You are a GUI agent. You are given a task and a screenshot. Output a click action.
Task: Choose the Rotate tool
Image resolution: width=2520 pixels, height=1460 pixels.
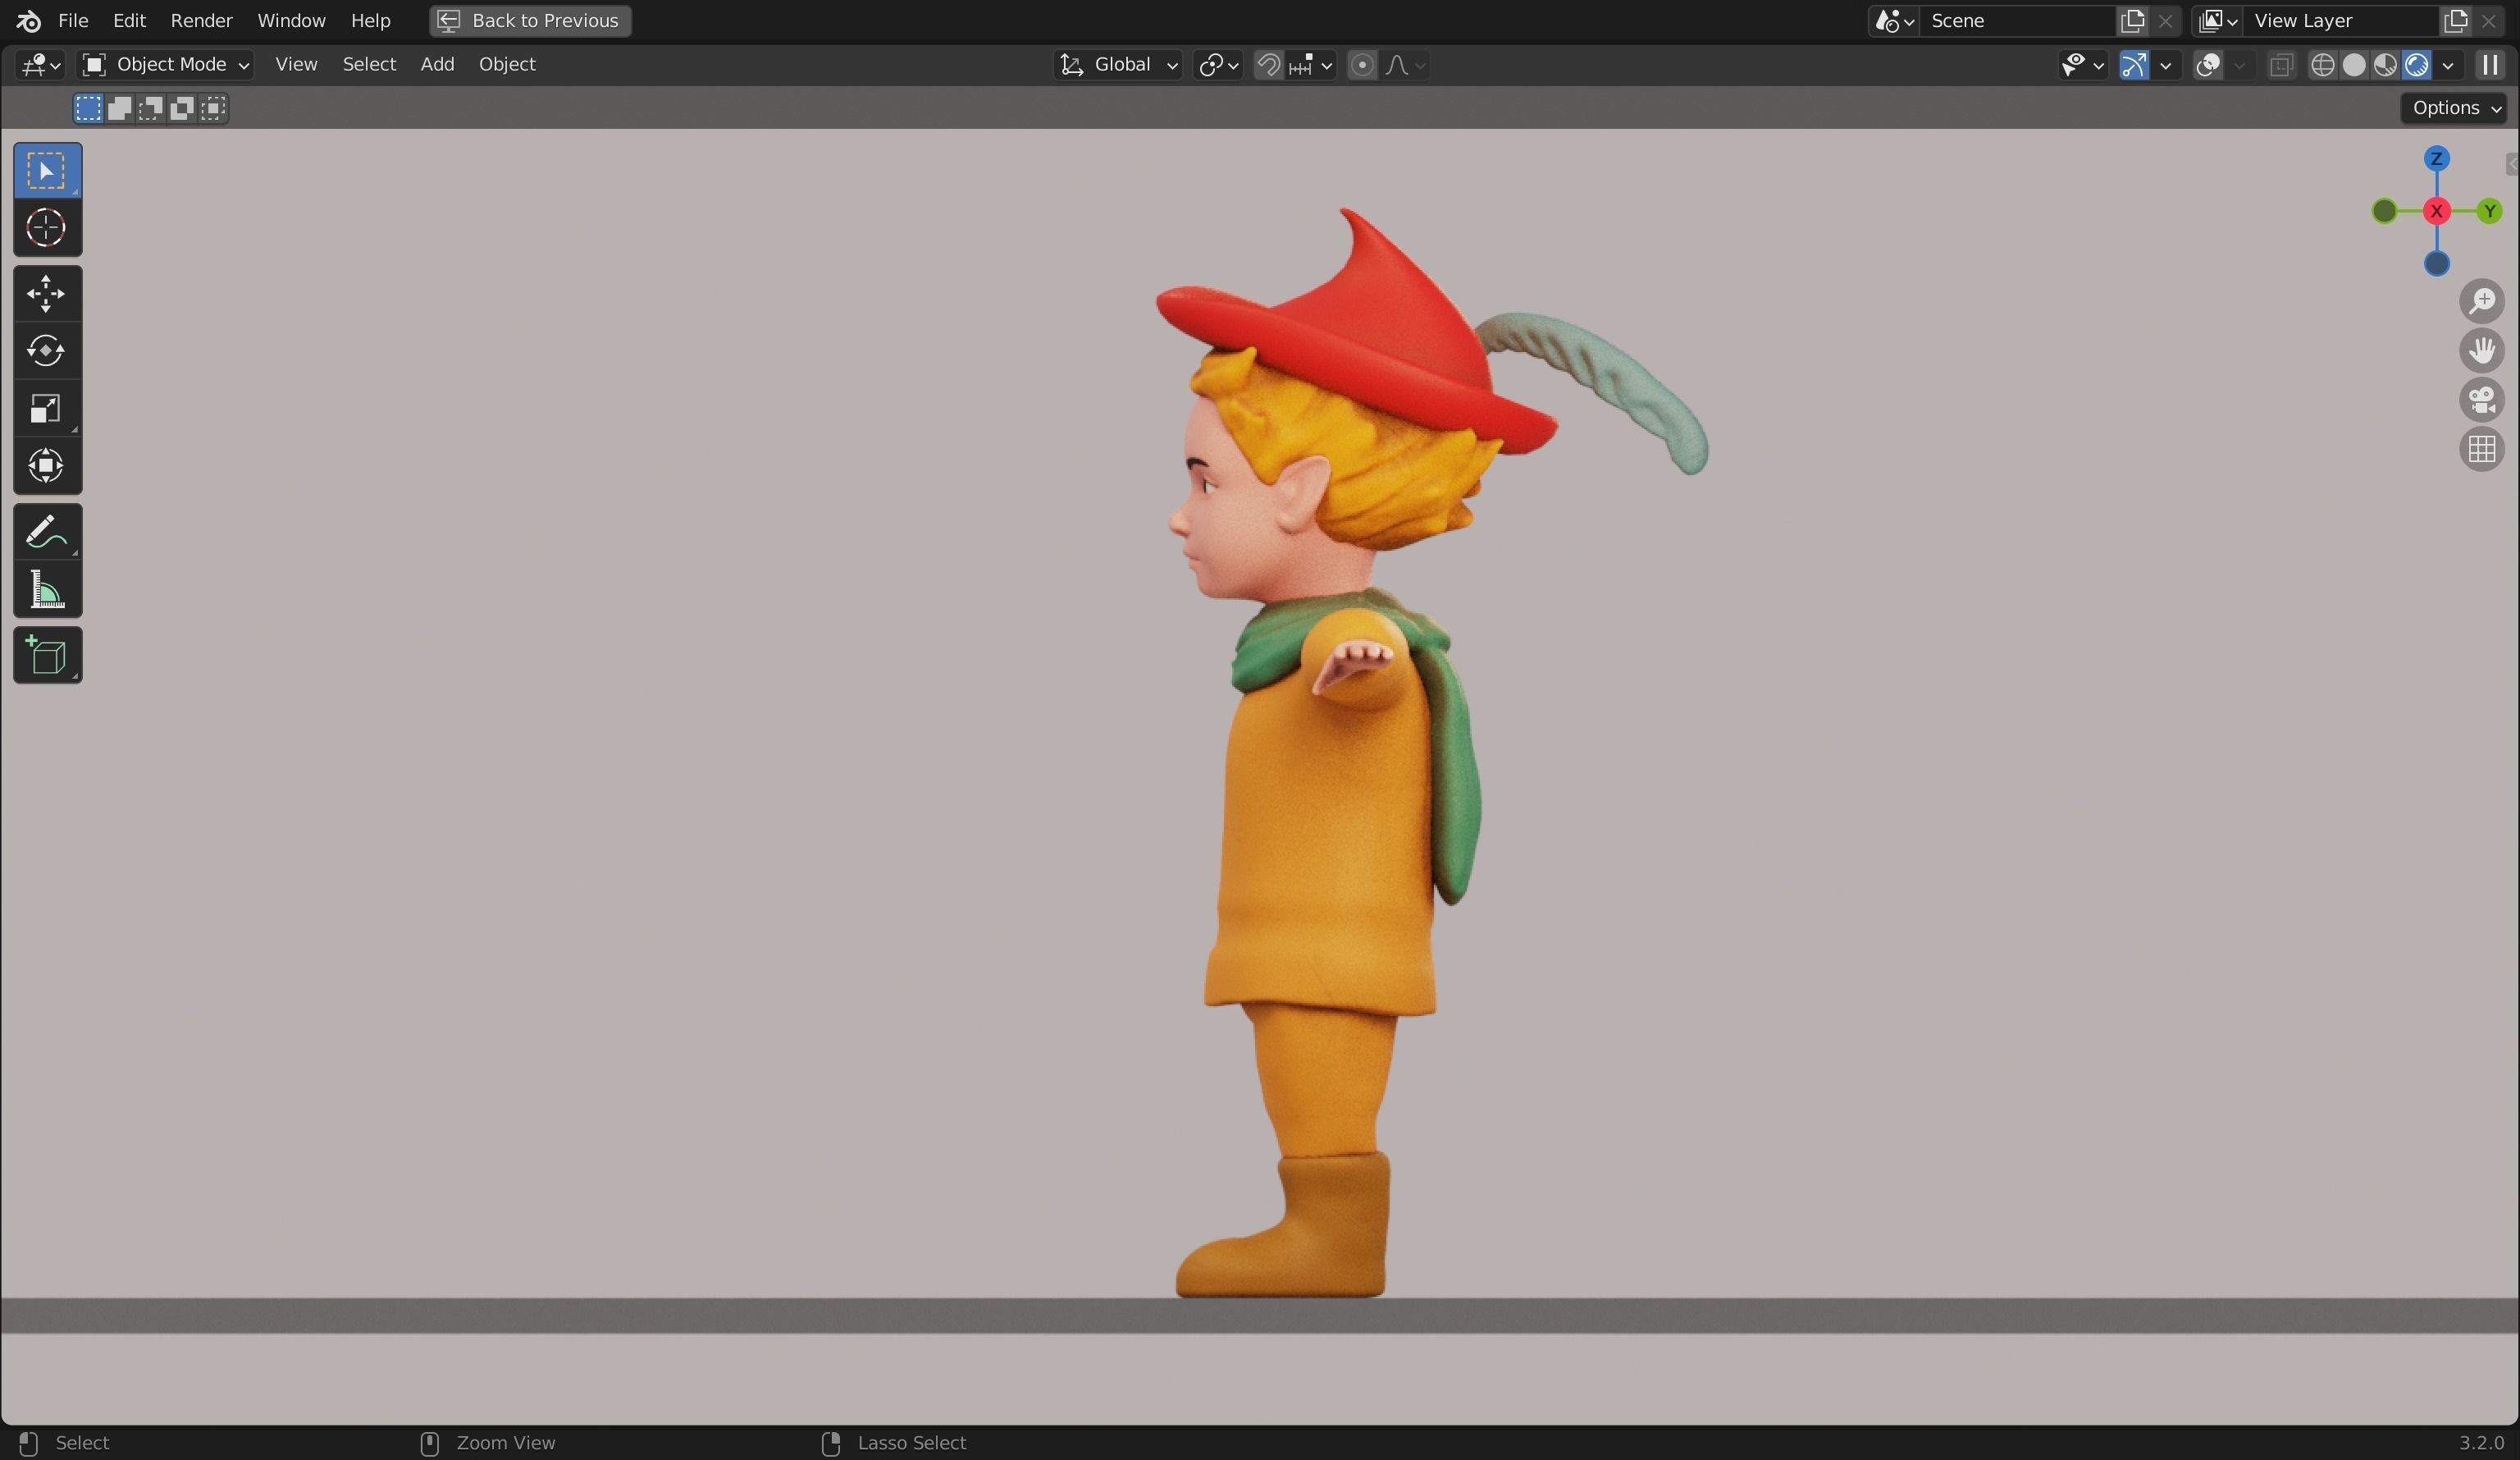pyautogui.click(x=47, y=351)
